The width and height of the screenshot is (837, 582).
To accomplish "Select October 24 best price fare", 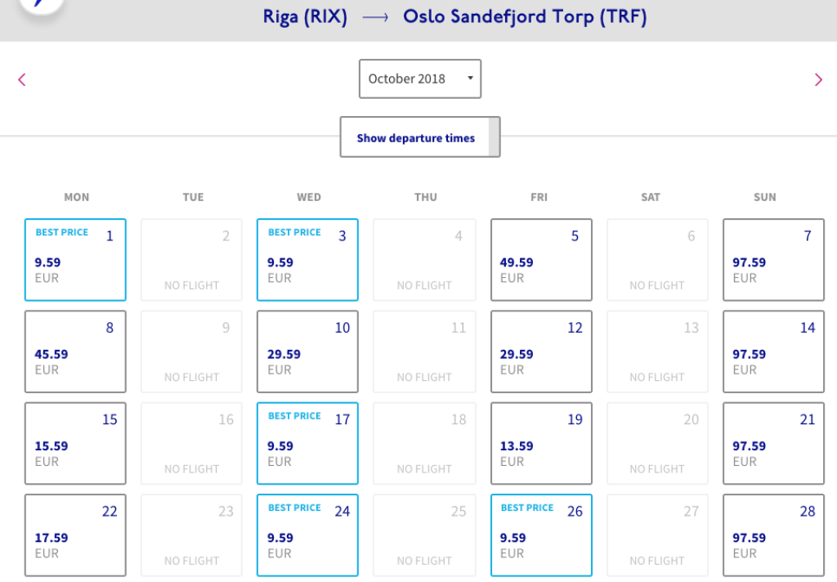I will tap(307, 535).
